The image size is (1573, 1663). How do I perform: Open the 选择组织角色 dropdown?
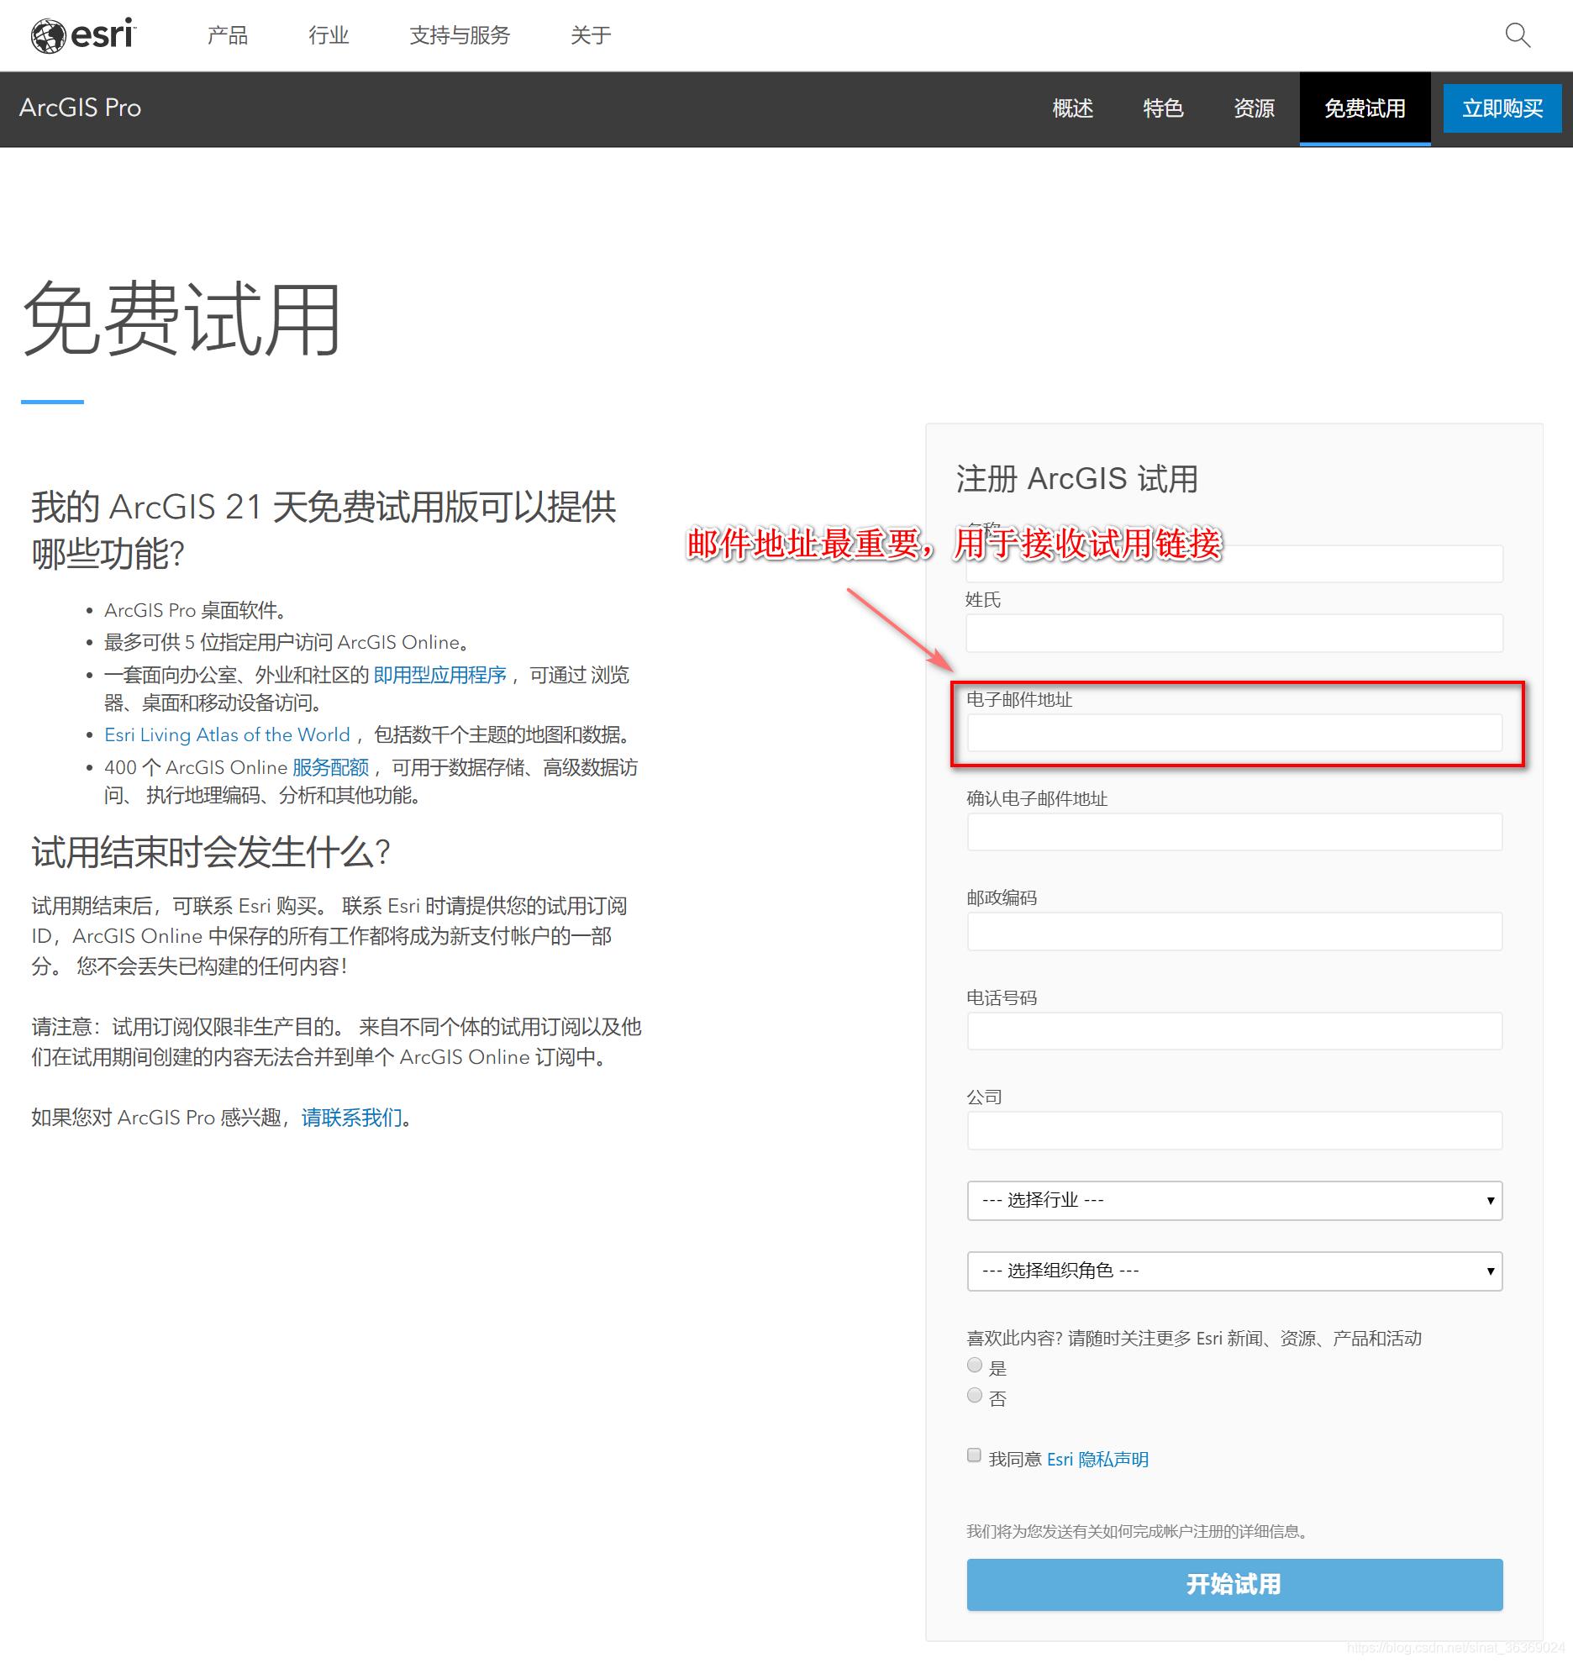(x=1234, y=1271)
